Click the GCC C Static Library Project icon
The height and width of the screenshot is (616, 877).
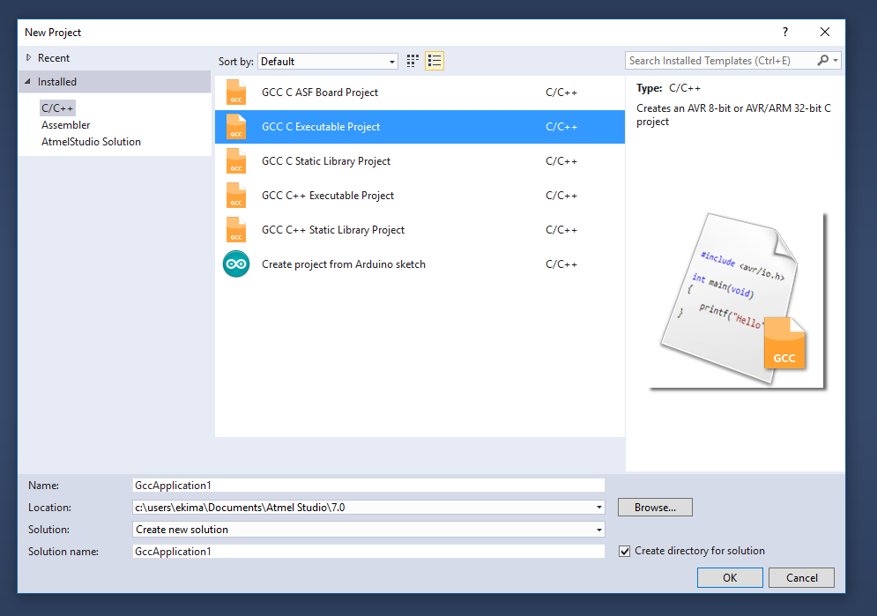tap(236, 161)
